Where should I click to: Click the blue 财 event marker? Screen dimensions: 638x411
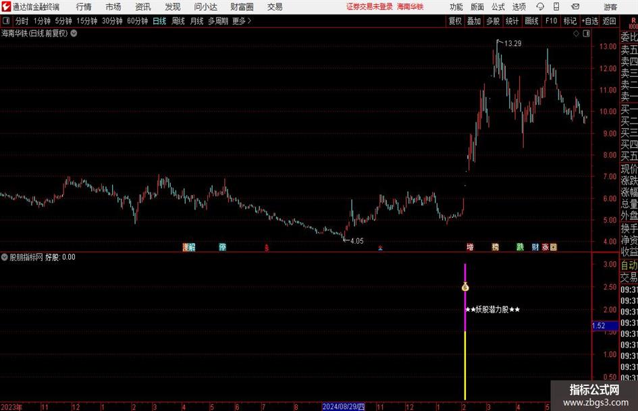coord(535,247)
